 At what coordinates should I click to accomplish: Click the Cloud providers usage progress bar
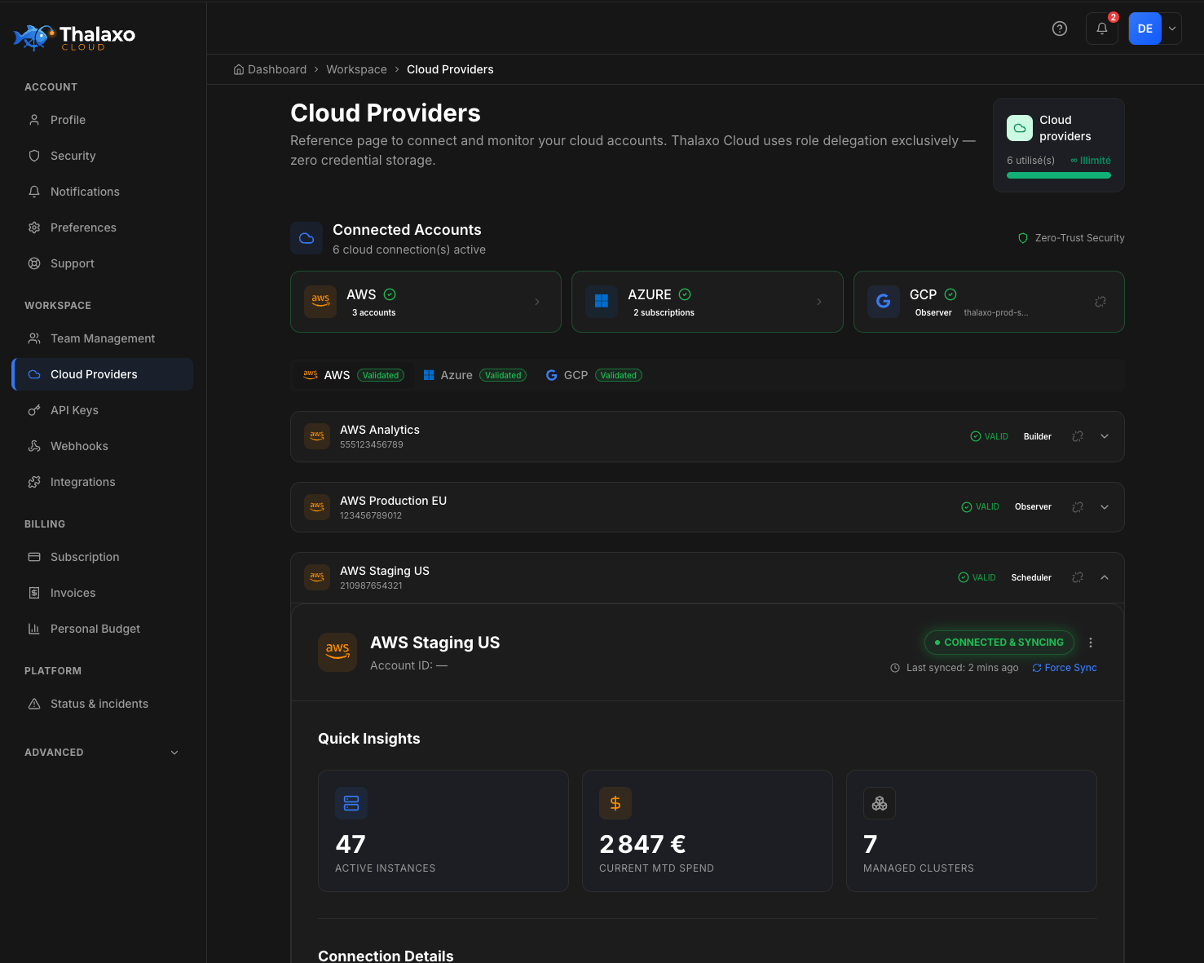[x=1059, y=175]
